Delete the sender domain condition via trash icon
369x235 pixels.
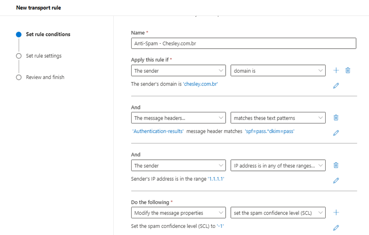pyautogui.click(x=348, y=70)
